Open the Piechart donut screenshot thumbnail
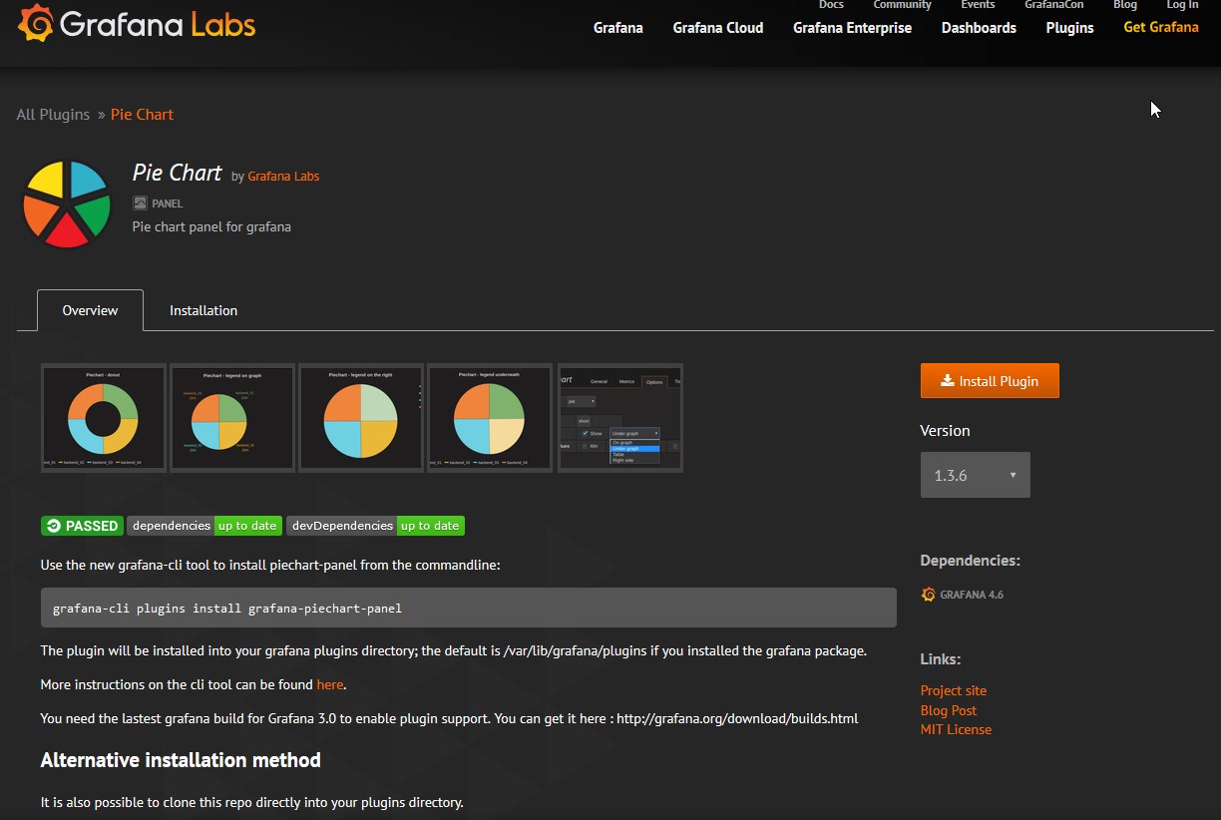 point(103,418)
